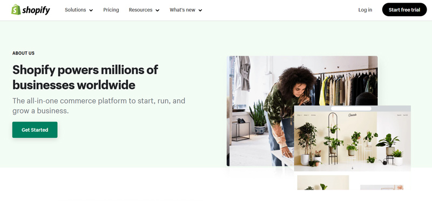Open the Resources menu

click(144, 10)
